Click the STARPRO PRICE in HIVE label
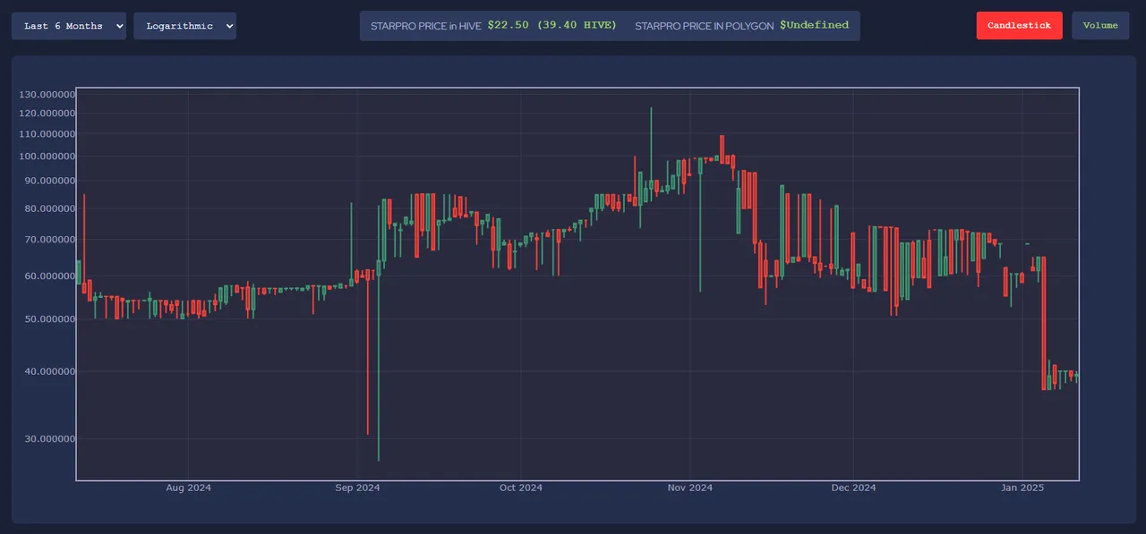 click(426, 26)
